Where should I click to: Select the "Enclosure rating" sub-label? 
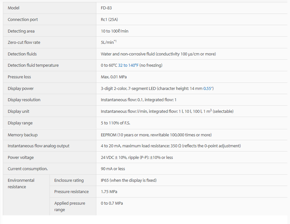[69, 180]
